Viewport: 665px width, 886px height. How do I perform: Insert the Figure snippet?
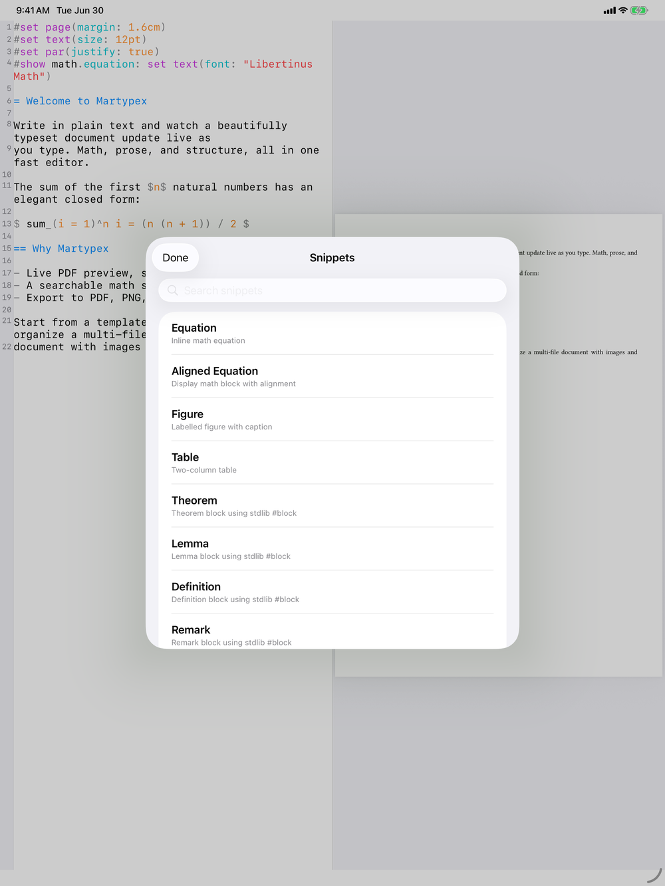332,420
